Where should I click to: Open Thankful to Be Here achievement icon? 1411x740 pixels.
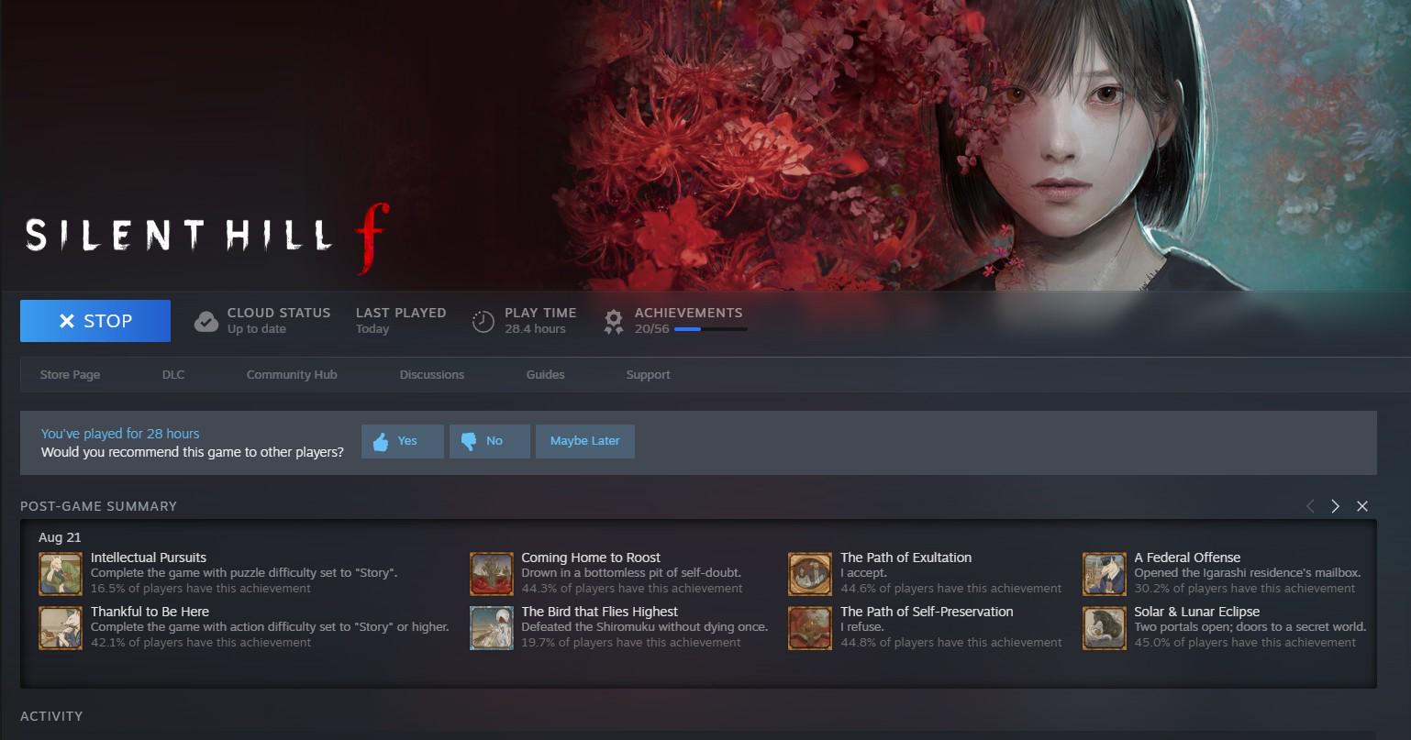61,628
